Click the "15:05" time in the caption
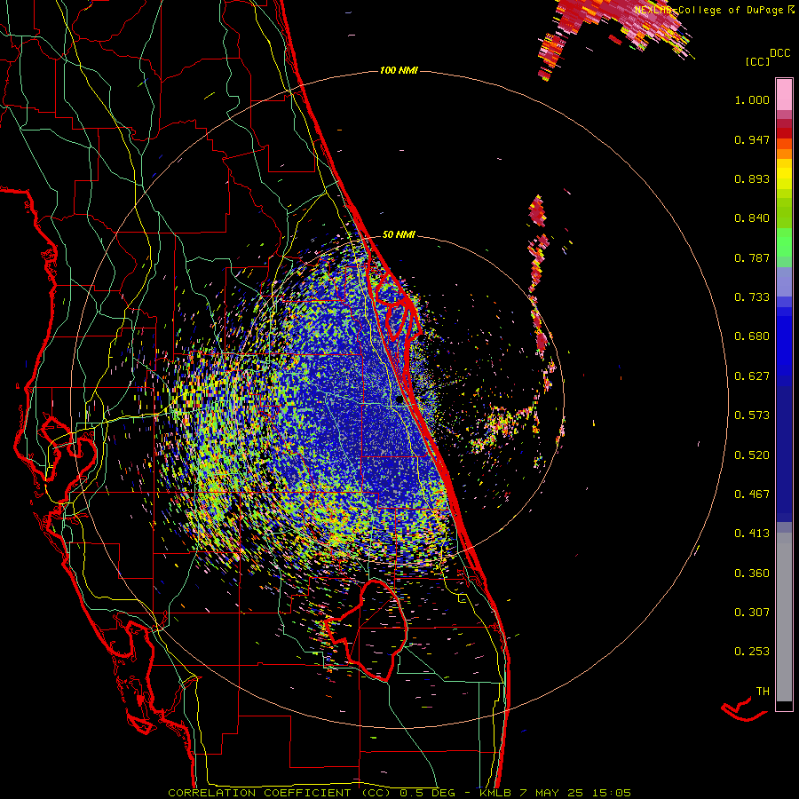 [x=612, y=793]
